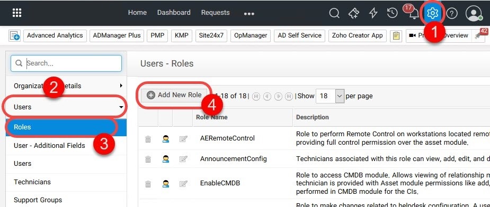Go to last page of roles list

[x=289, y=96]
